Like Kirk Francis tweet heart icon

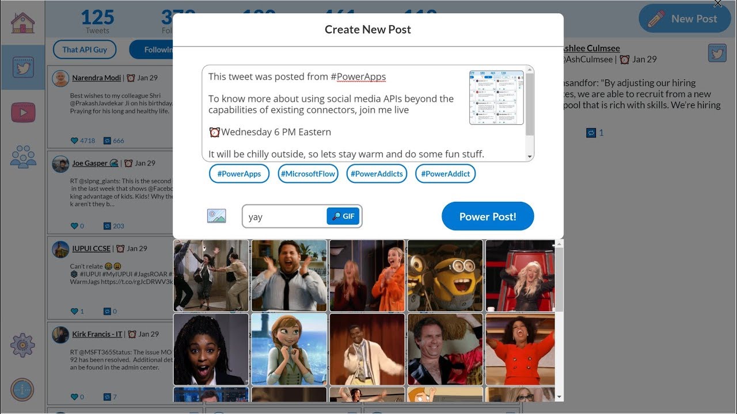pyautogui.click(x=74, y=397)
